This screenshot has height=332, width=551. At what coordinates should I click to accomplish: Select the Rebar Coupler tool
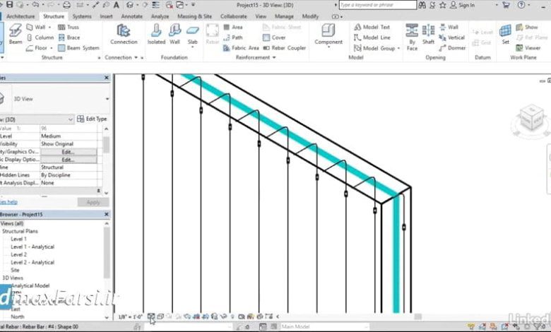pos(284,48)
